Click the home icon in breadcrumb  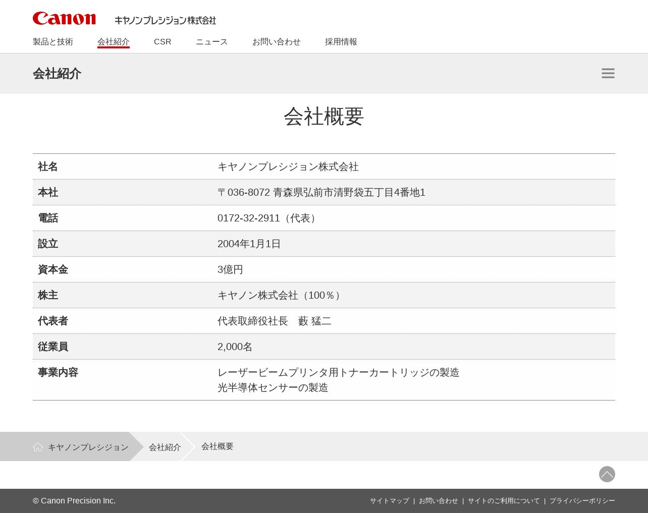pos(38,447)
